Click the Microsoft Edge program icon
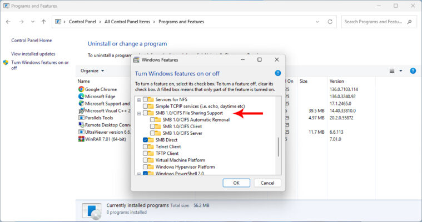This screenshot has height=222, width=422. pos(81,96)
